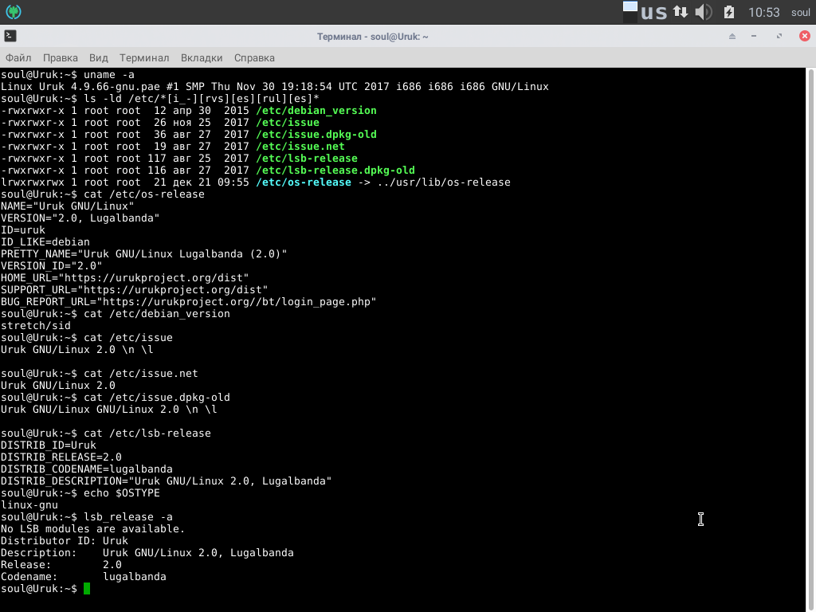816x612 pixels.
Task: Click the 'echo $OSTYPE' command
Action: (x=122, y=492)
